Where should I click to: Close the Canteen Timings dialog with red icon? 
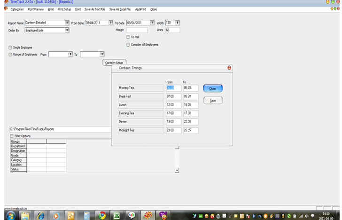tap(229, 68)
